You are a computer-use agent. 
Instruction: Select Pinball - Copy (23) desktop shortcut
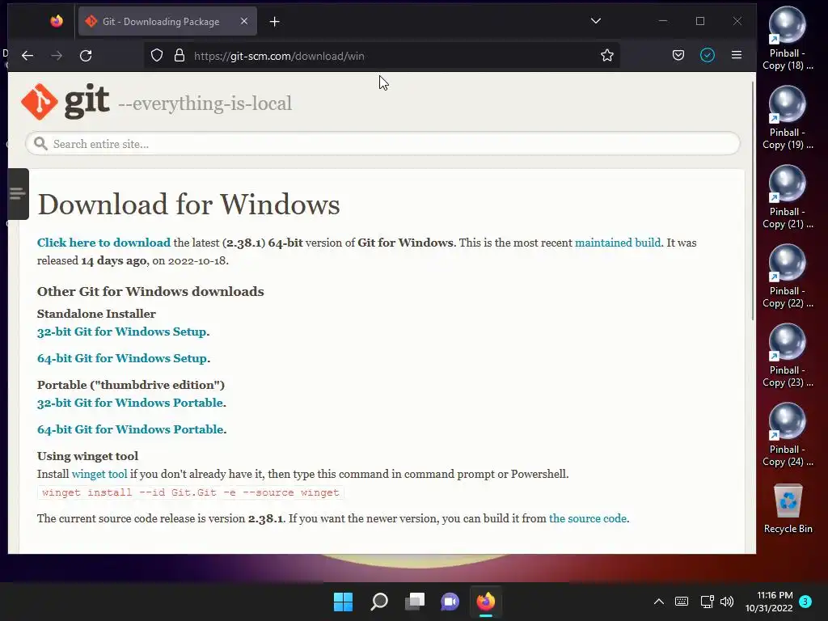[787, 355]
